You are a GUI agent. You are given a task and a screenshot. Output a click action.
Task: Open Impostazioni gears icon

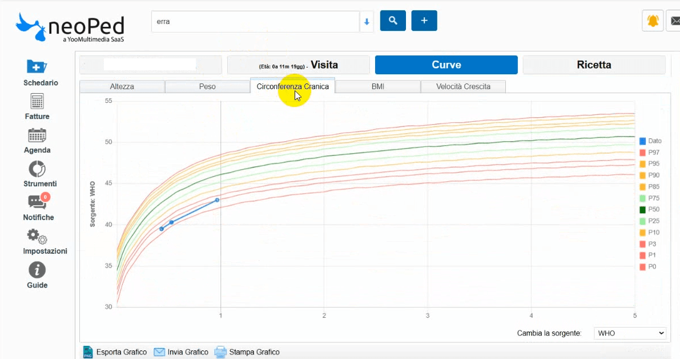tap(37, 236)
